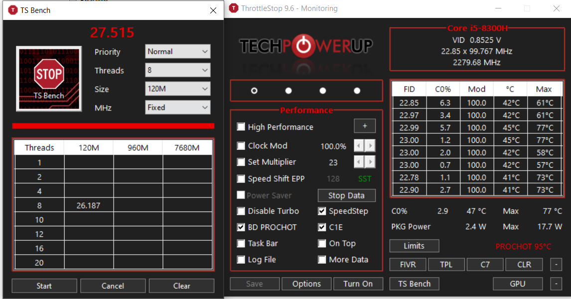Click the TechPowerUp logo in ThrottleStop
571x299 pixels.
click(306, 46)
